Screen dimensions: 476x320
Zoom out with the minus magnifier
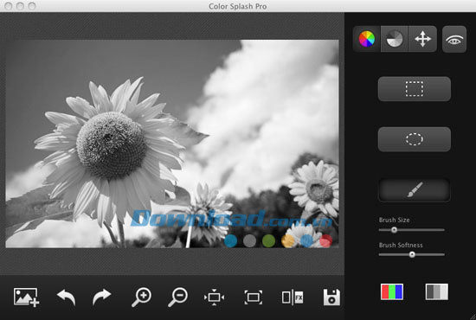[x=178, y=297]
